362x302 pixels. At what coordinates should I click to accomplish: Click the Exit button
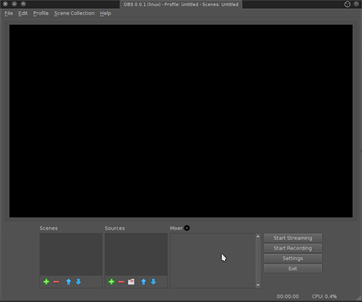pyautogui.click(x=293, y=269)
